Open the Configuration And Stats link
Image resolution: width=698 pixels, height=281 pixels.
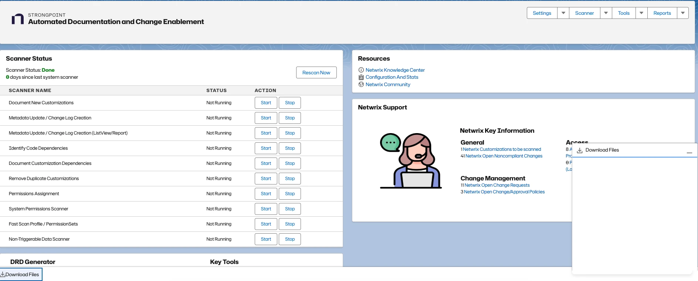392,77
